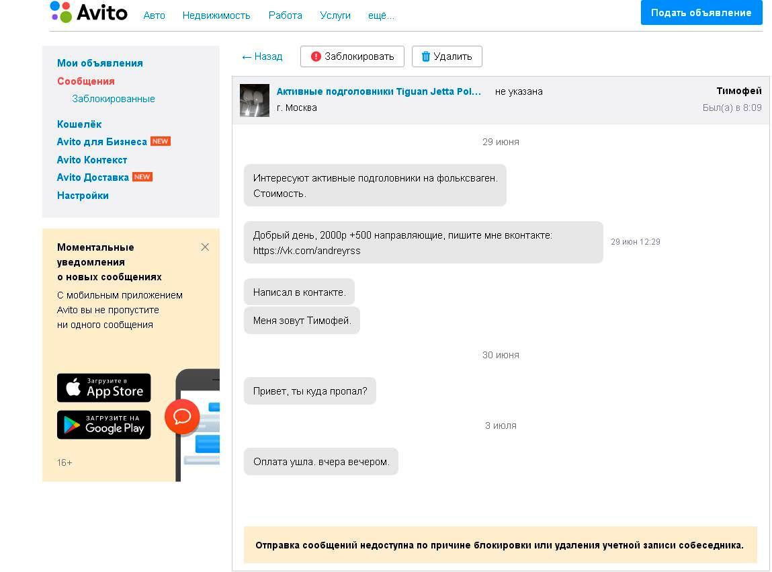Click the Google Play download badge
Viewport: 772px width, 572px height.
pyautogui.click(x=104, y=425)
